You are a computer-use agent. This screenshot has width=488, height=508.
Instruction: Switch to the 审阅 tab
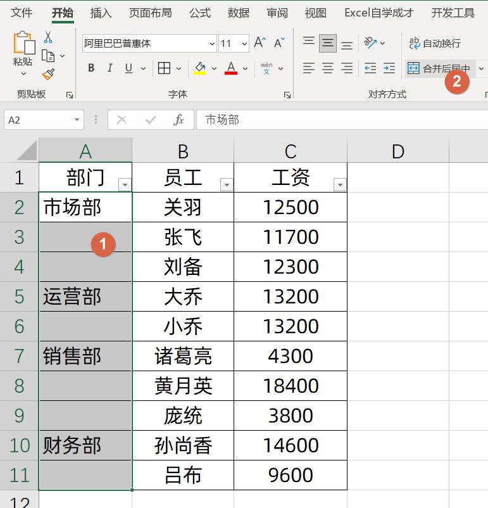277,13
